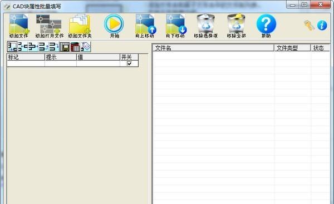Click the 值 column header
This screenshot has height=204, width=334.
pos(98,57)
